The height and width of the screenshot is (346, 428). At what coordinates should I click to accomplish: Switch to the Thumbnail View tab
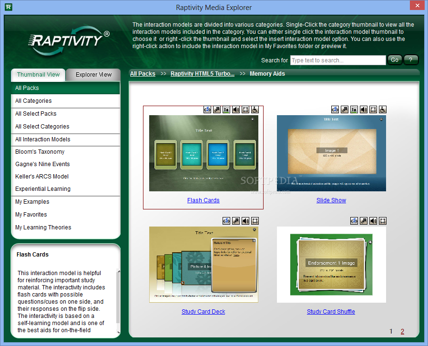pyautogui.click(x=38, y=75)
